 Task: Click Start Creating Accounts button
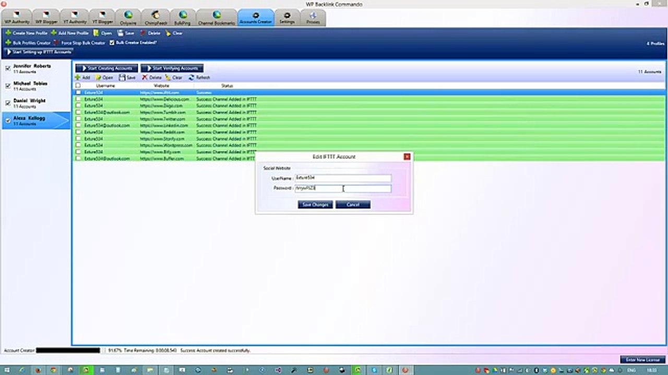click(107, 68)
